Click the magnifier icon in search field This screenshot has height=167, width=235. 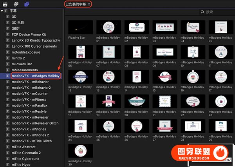[202, 12]
